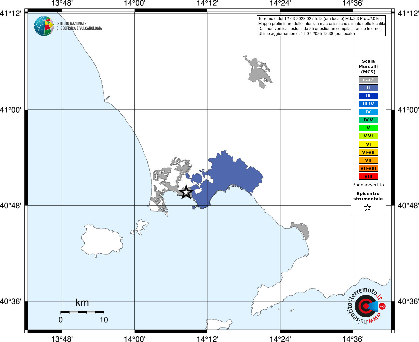This screenshot has height=342, width=419.
Task: Select the intensity II legend swatch
Action: click(368, 88)
